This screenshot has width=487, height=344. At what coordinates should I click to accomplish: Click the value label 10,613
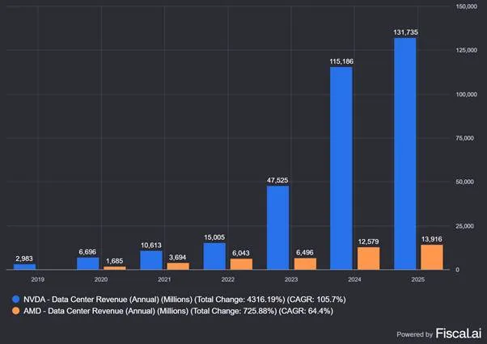click(x=151, y=245)
